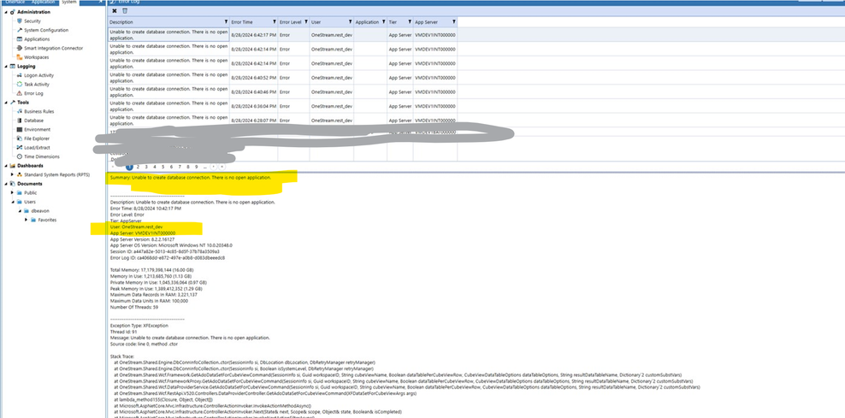Image resolution: width=845 pixels, height=418 pixels.
Task: Switch to the Application tab
Action: (x=43, y=3)
